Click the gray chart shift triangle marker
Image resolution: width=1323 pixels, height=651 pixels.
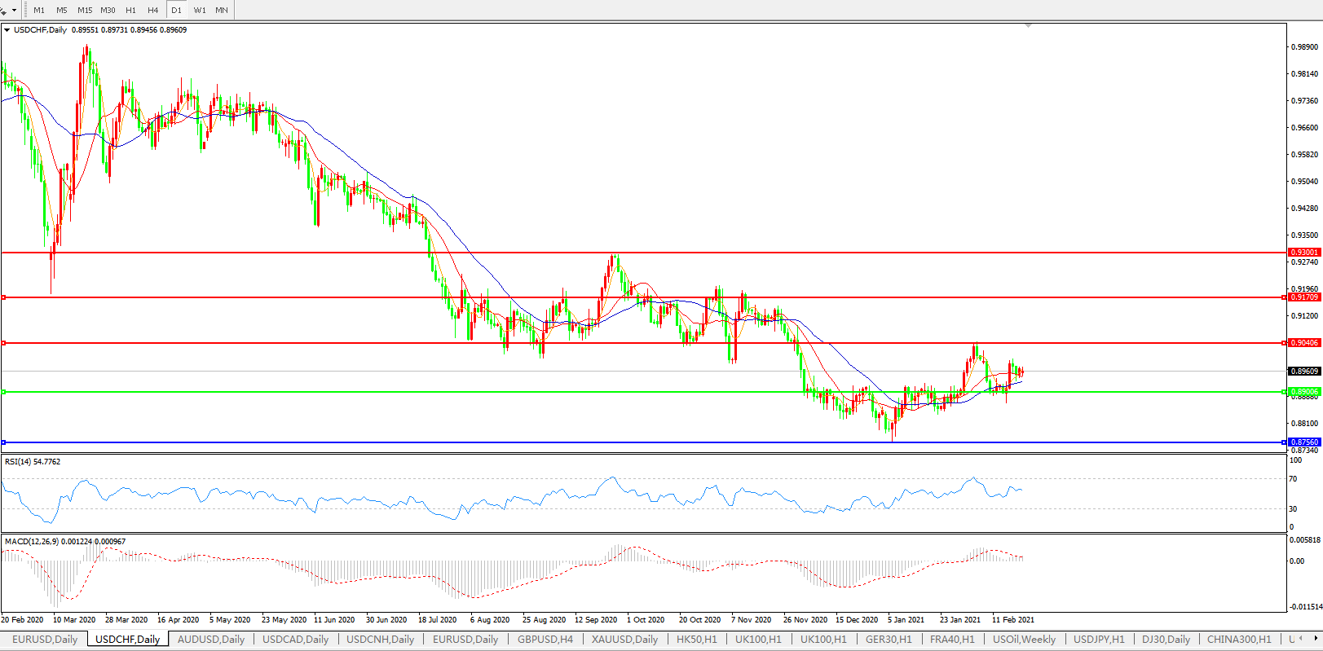(1028, 26)
